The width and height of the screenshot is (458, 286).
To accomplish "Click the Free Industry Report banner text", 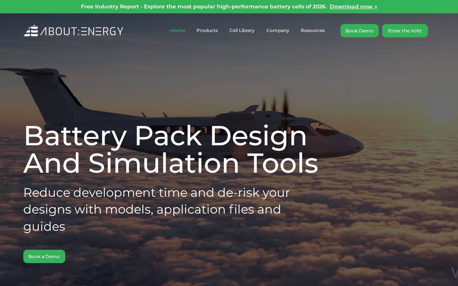I will [x=204, y=6].
